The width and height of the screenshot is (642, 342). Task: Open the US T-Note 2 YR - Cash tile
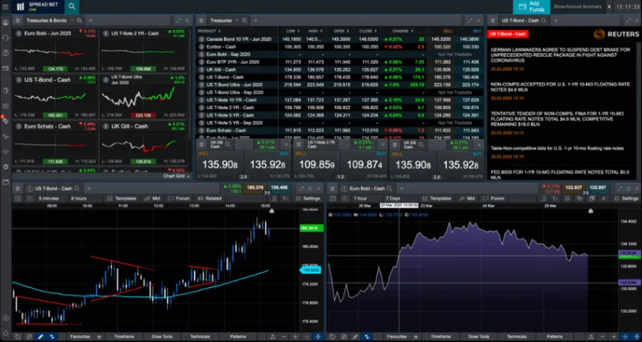point(143,50)
